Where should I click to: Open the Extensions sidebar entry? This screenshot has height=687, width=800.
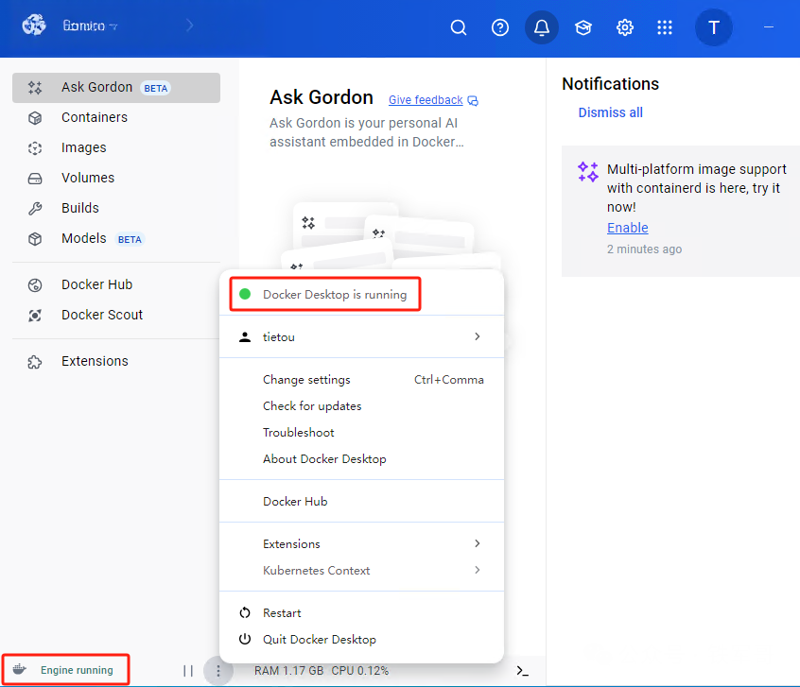(x=95, y=360)
